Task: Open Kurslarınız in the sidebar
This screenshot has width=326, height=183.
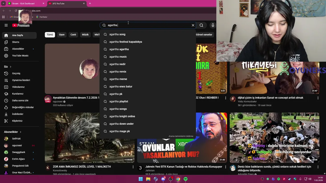Action: 19,94
